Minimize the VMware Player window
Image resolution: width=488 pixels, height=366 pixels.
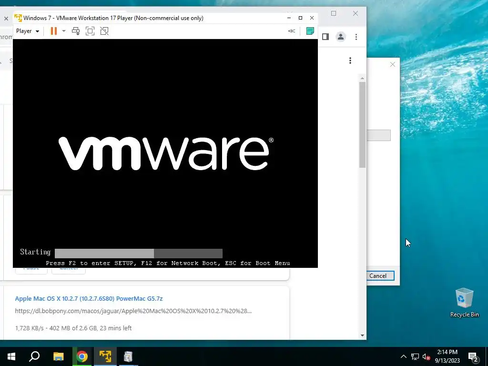point(289,18)
